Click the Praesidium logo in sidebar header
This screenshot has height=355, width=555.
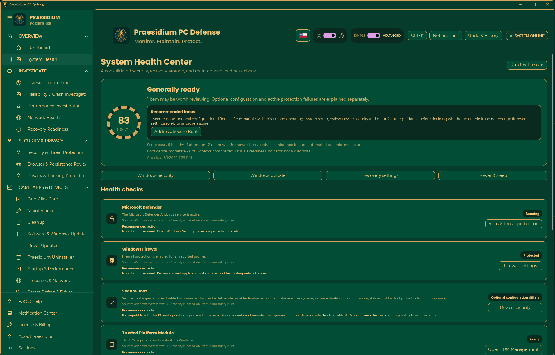[19, 20]
